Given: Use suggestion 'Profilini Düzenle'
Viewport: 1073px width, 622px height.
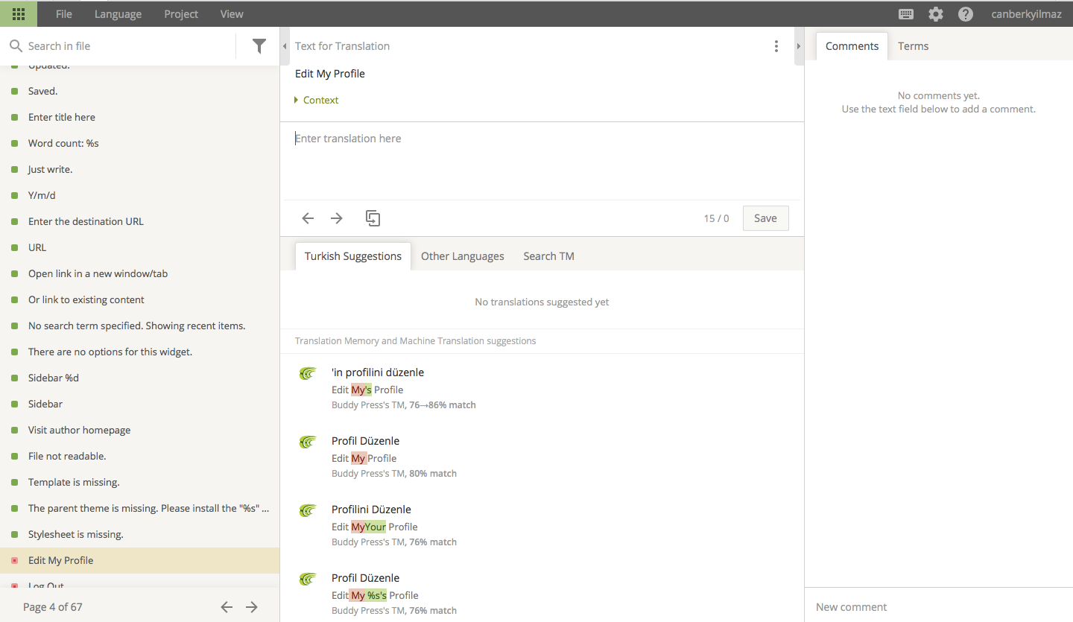Looking at the screenshot, I should (371, 510).
